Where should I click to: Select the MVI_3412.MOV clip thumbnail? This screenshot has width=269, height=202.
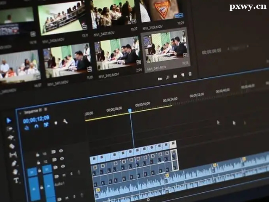click(x=118, y=53)
